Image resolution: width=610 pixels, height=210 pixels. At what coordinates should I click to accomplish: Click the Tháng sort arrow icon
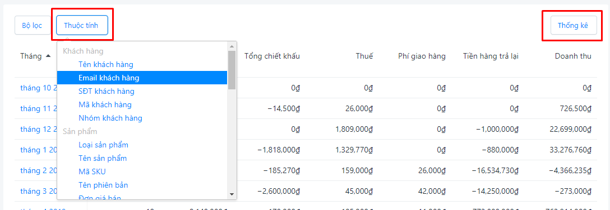[x=48, y=56]
